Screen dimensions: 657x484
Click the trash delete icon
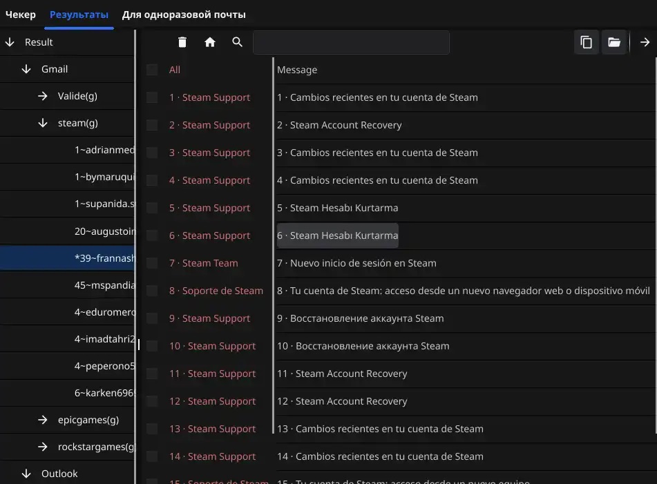[182, 42]
